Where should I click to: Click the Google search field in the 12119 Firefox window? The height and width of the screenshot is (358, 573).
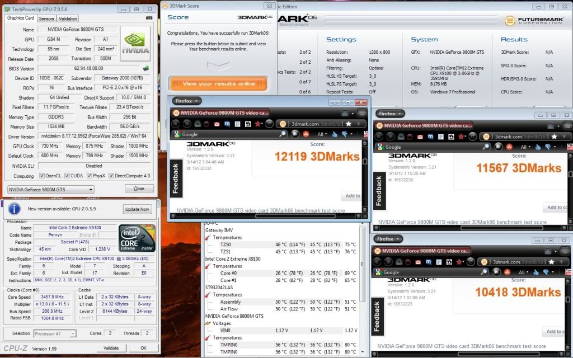[230, 134]
